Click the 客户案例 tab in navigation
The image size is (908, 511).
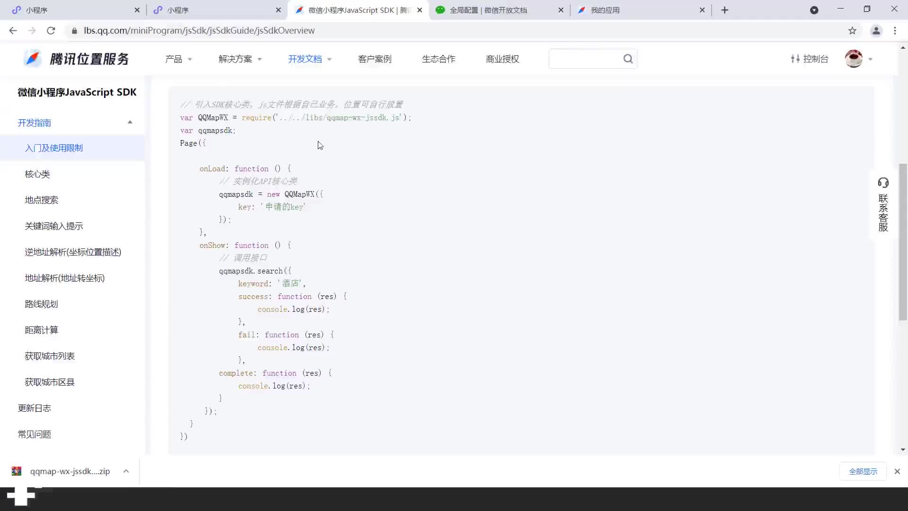click(x=374, y=59)
